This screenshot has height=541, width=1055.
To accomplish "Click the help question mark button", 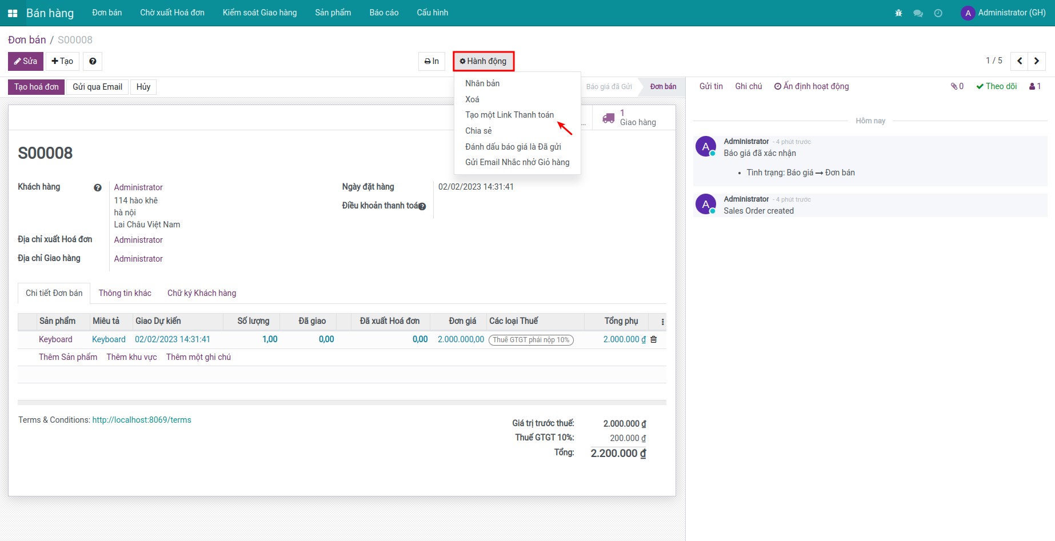I will [93, 61].
